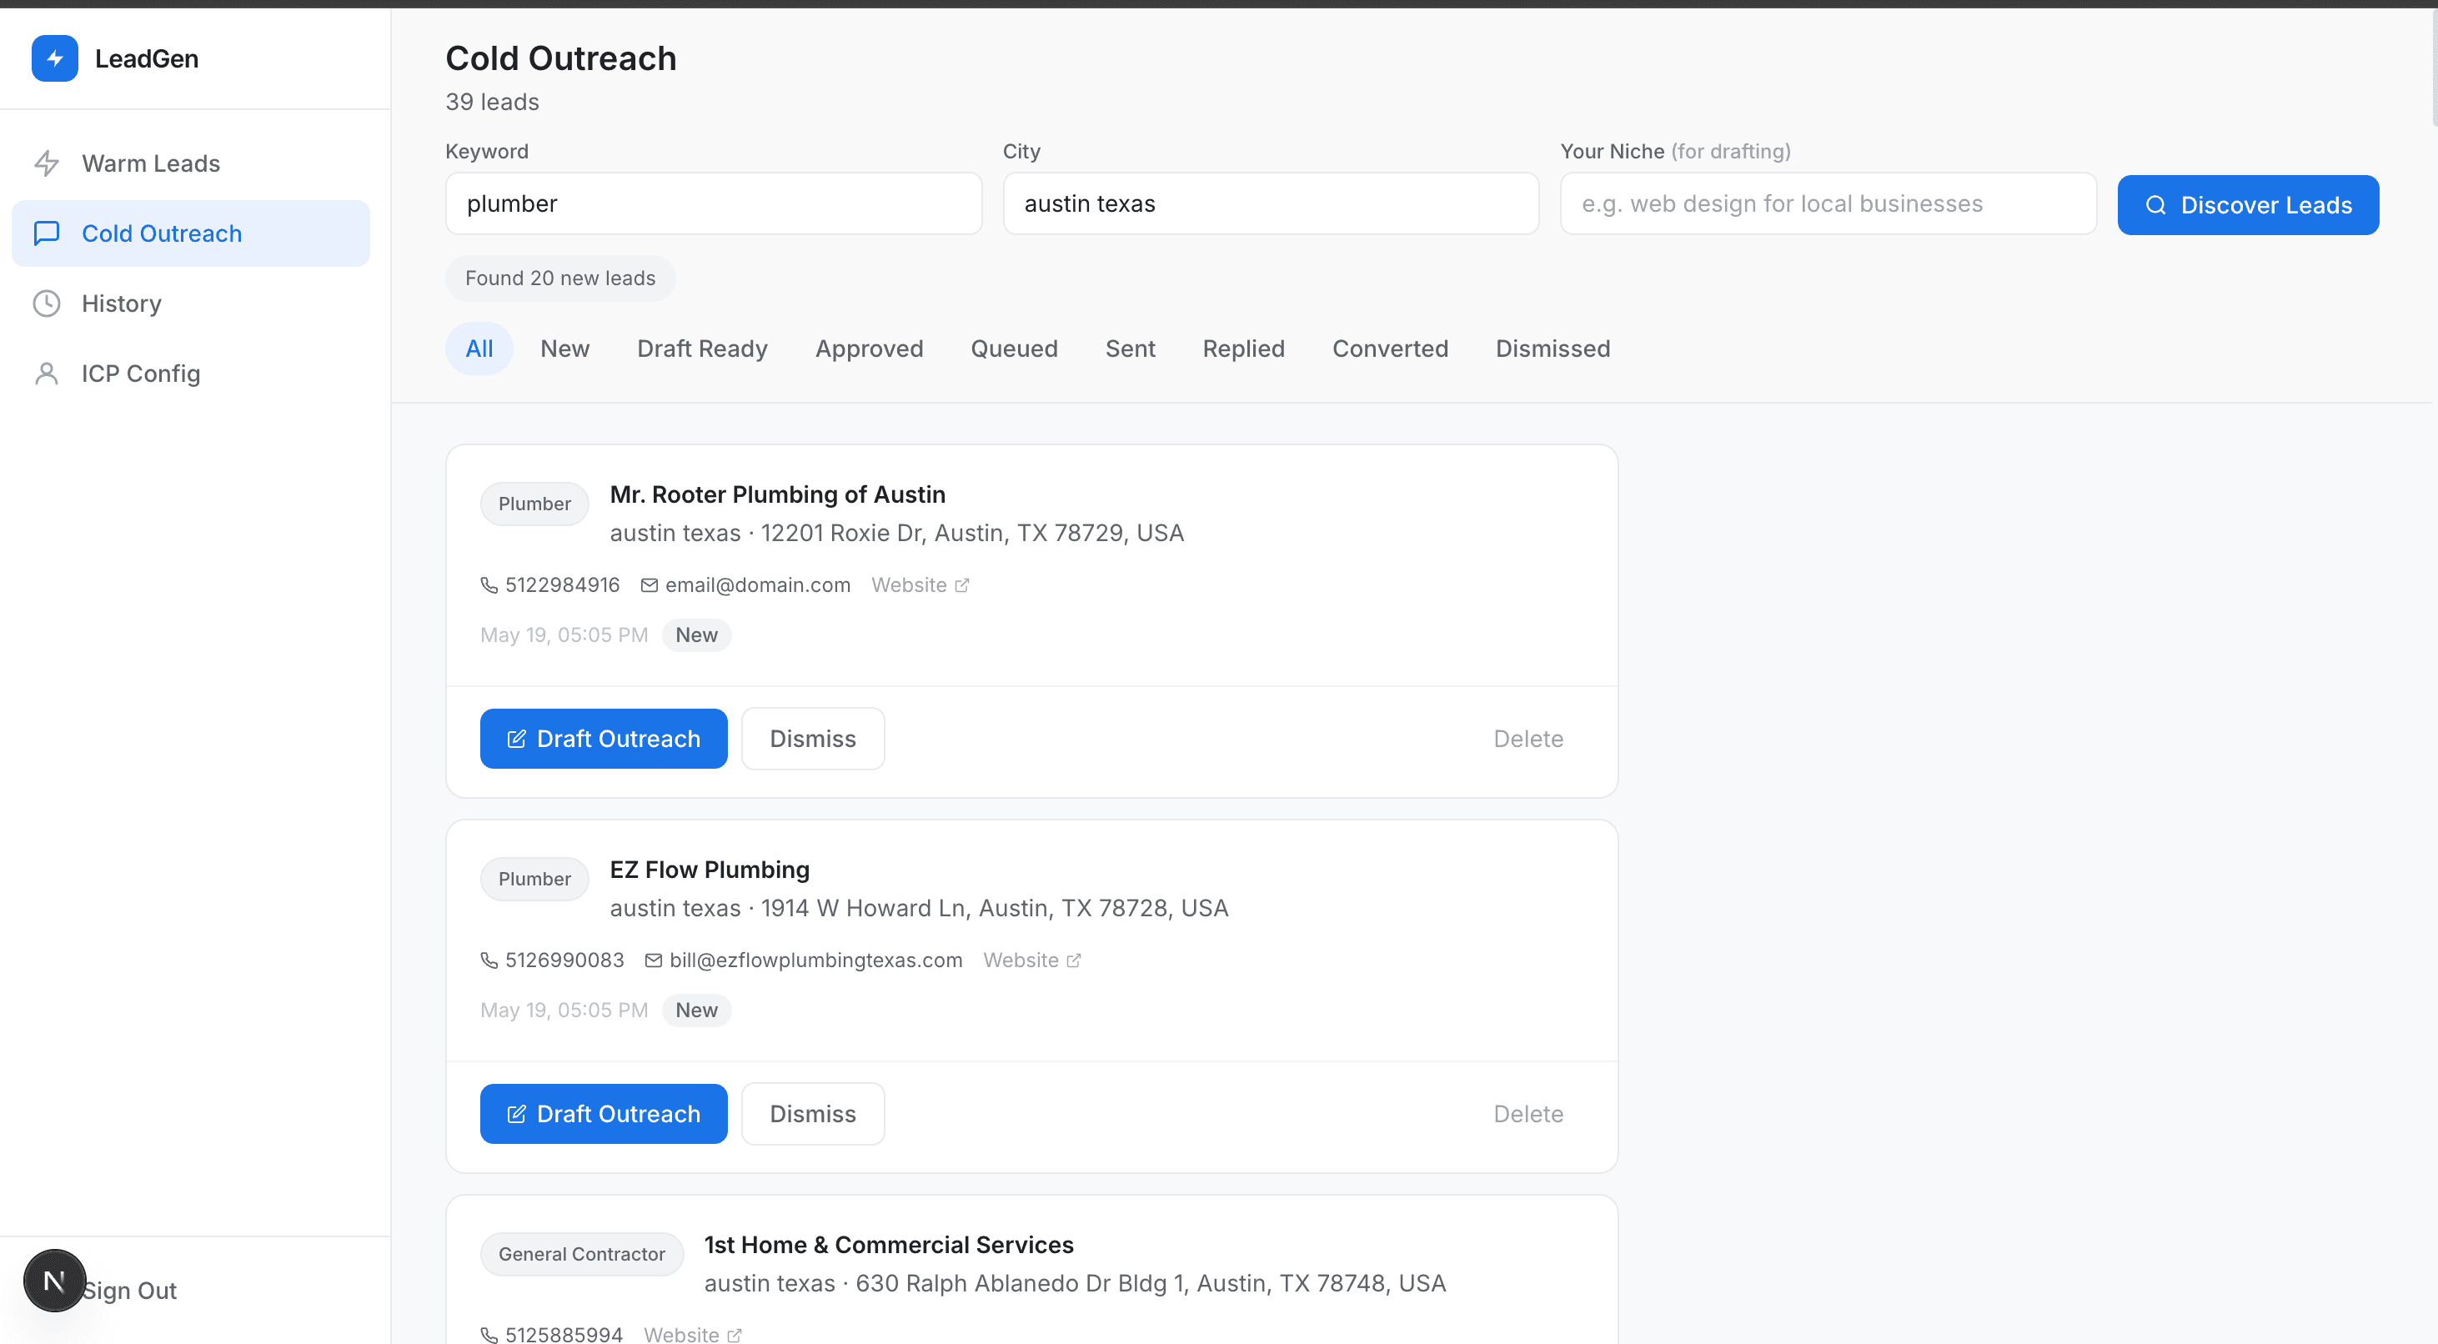
Task: Click the Warm Leads bolt icon
Action: (x=47, y=163)
